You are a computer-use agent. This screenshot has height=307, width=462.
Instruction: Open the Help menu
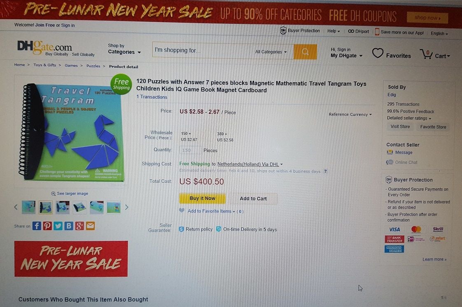[x=334, y=31]
